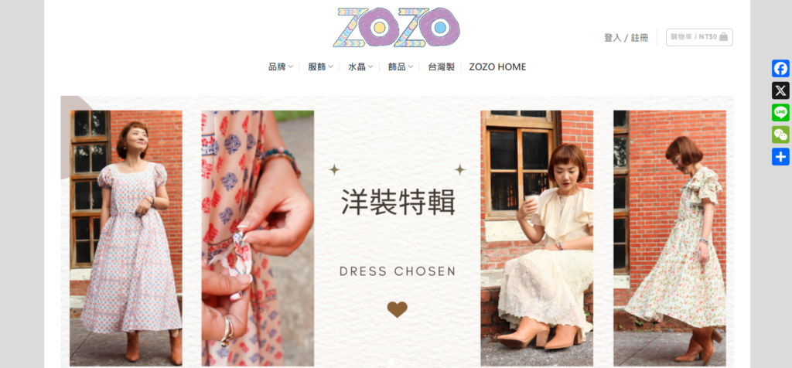The image size is (792, 368).
Task: Select the patterned blue-red dress photo
Action: click(x=126, y=238)
